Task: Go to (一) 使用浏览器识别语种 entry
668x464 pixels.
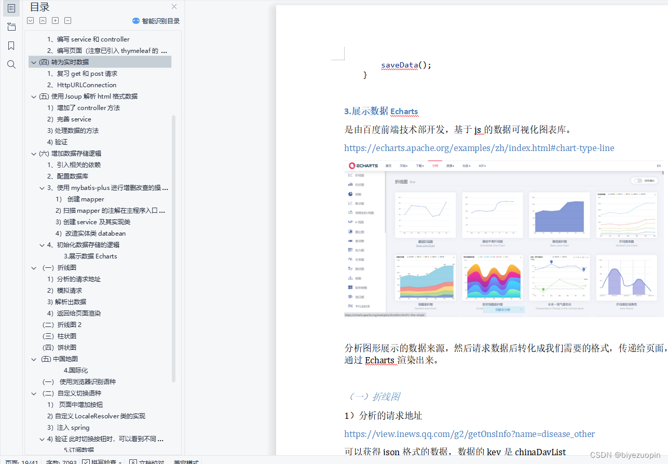Action: (79, 382)
